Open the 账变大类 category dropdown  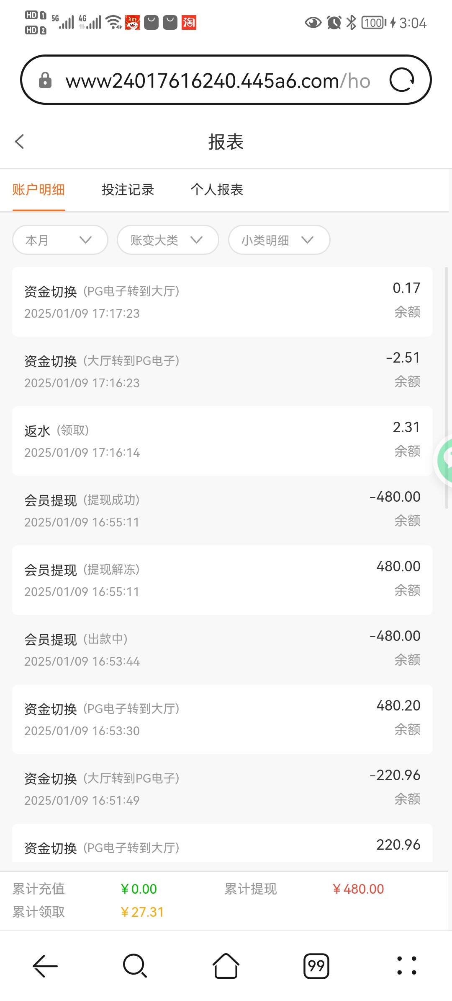pos(168,240)
